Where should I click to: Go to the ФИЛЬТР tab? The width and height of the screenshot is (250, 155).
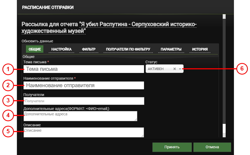point(89,49)
